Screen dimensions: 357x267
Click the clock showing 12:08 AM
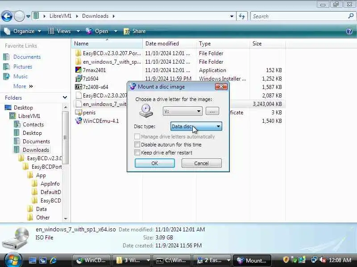pos(340,260)
